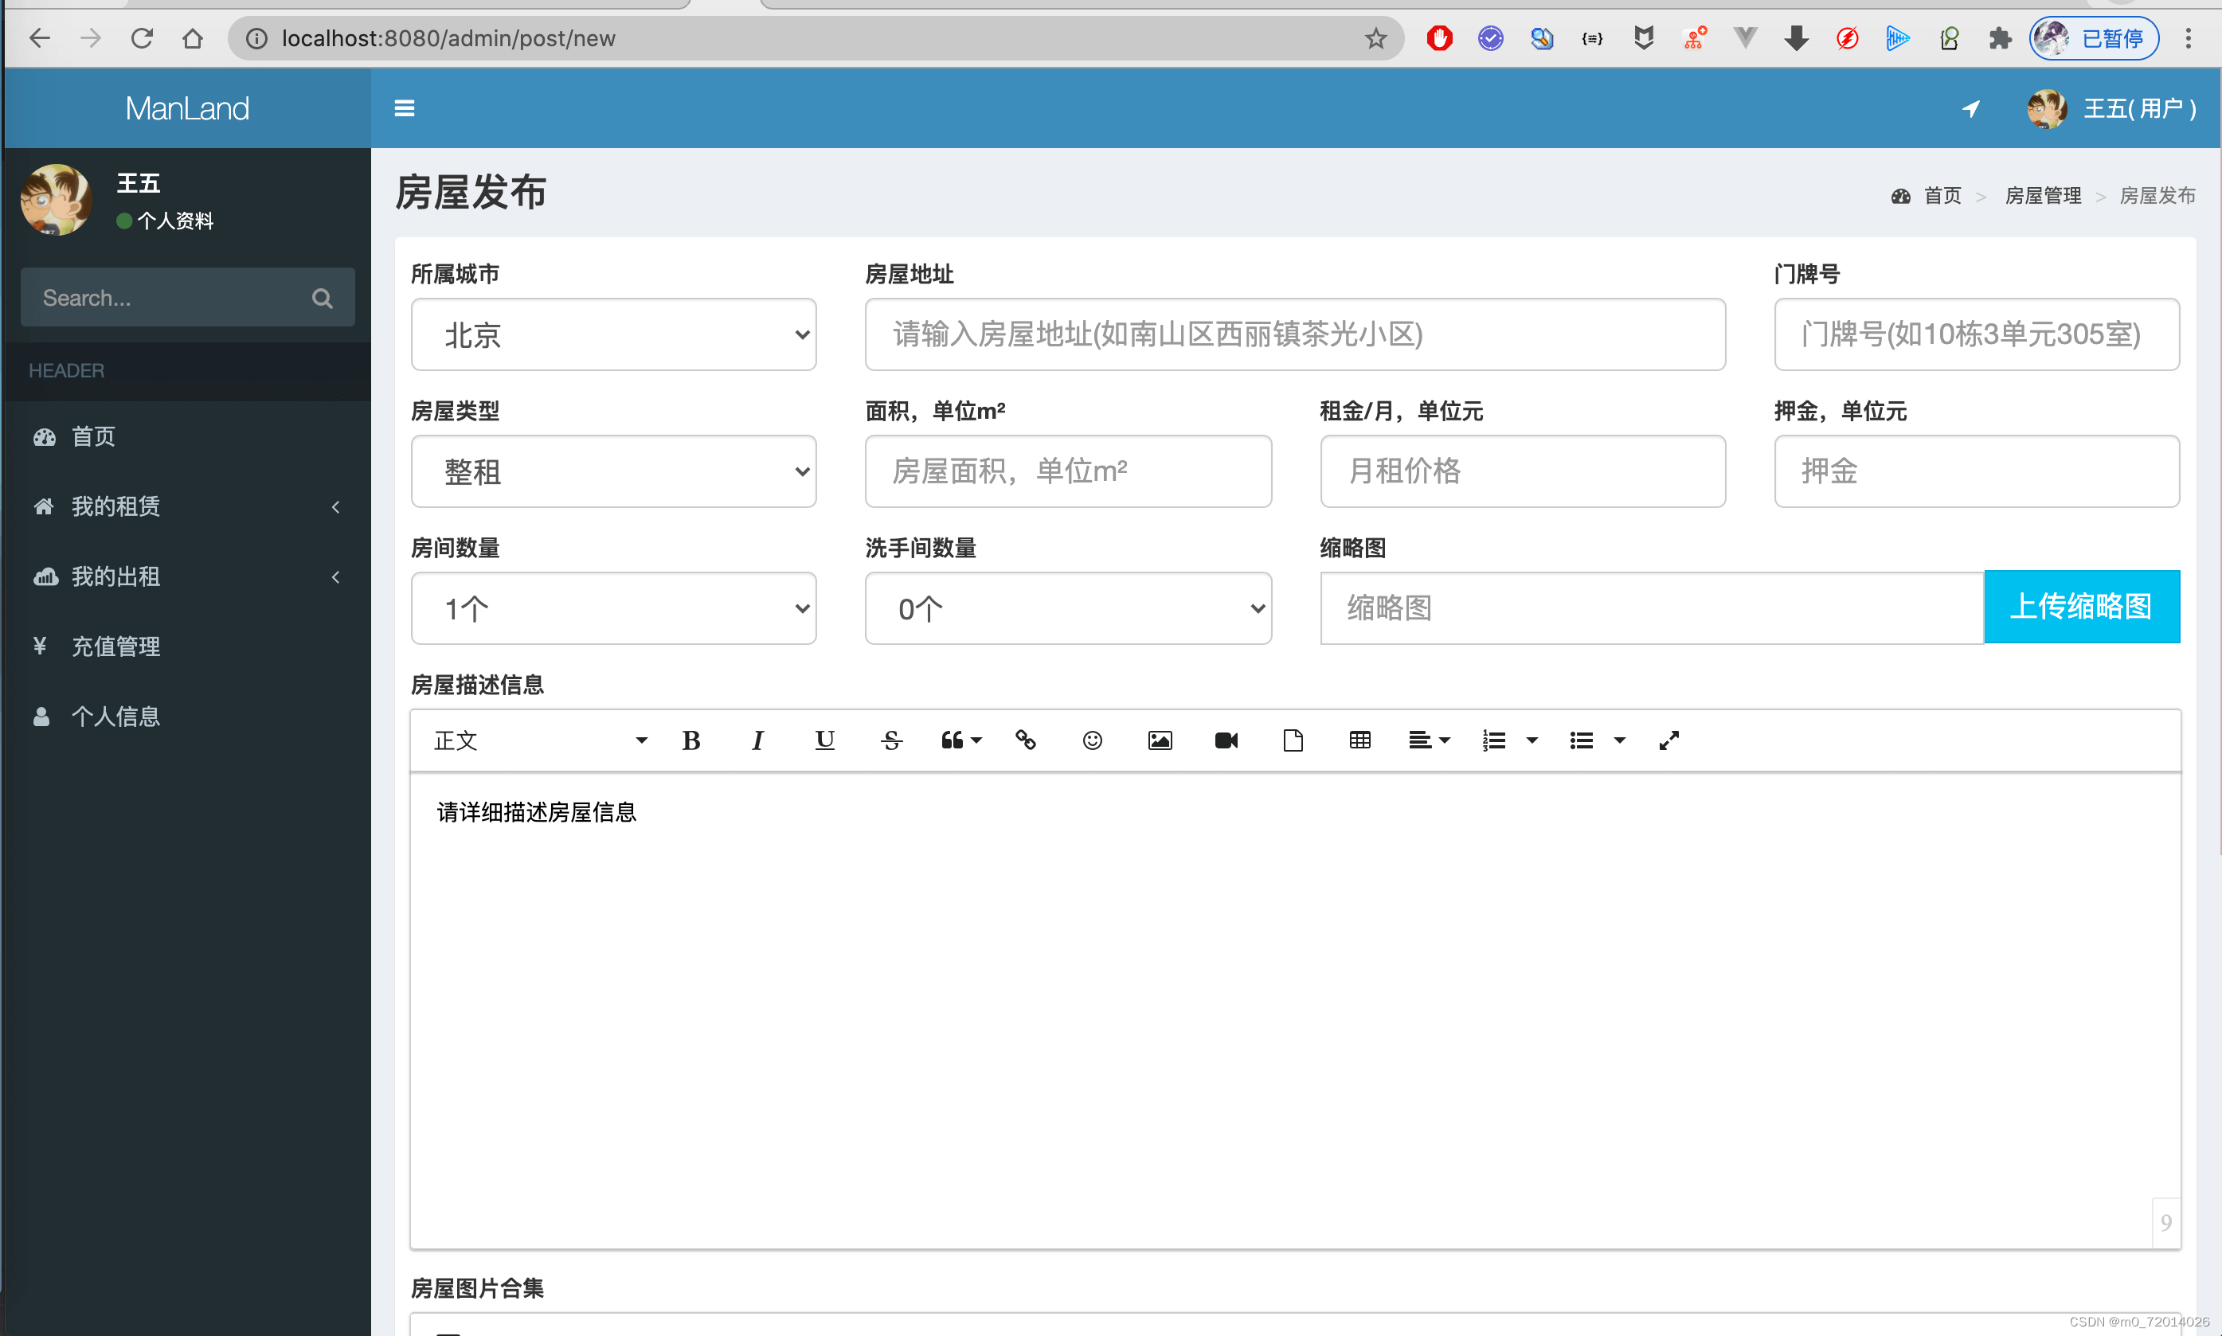This screenshot has height=1336, width=2222.
Task: Click the Insert table icon
Action: click(x=1360, y=741)
